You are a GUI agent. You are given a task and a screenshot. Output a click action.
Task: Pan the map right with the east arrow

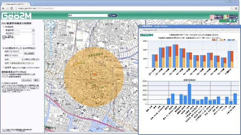[x=53, y=25]
